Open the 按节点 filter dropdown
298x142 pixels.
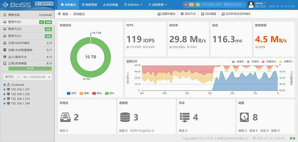pyautogui.click(x=12, y=77)
